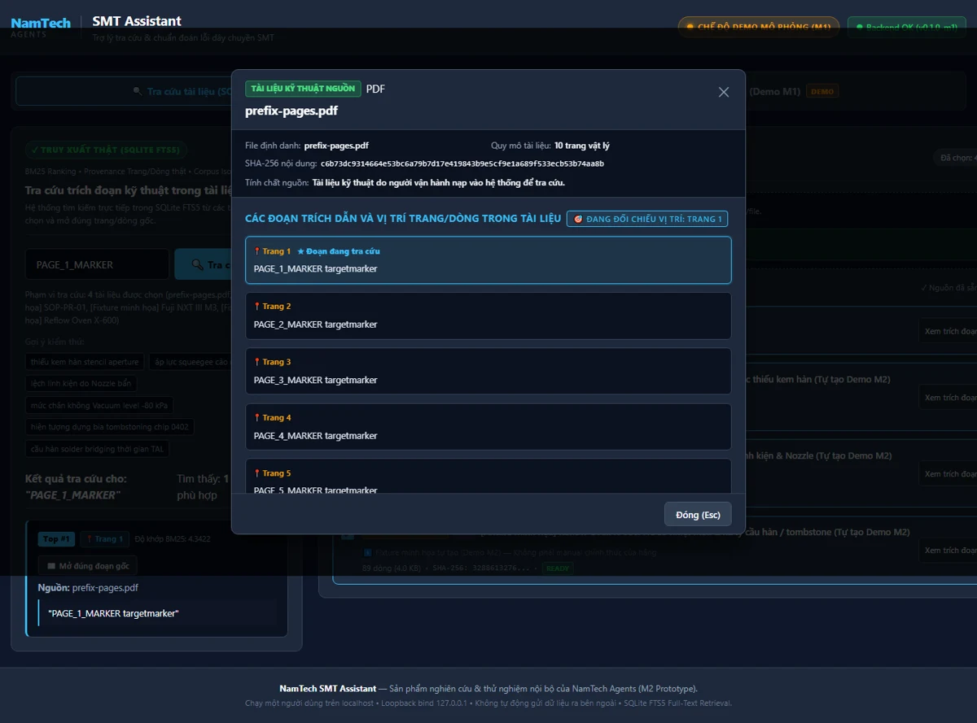The width and height of the screenshot is (977, 723).
Task: Click the 'Trang 1' badge on the result card
Action: tap(104, 539)
